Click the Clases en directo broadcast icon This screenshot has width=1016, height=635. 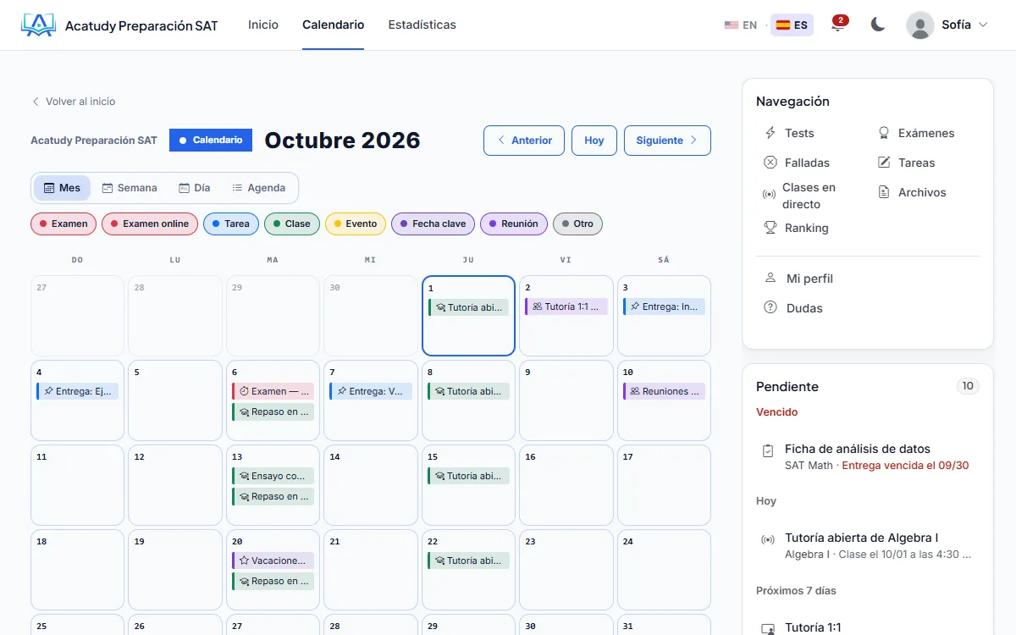tap(769, 195)
